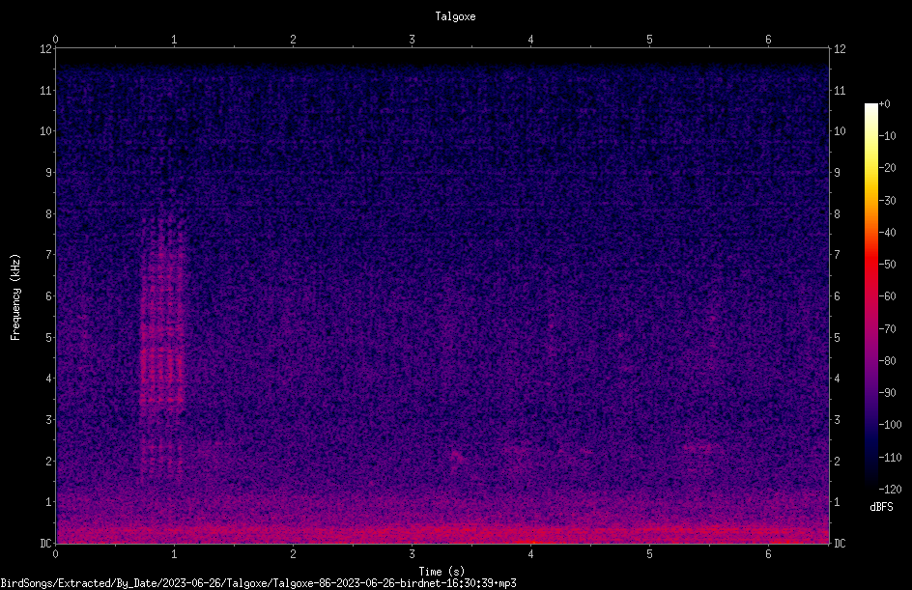Click the DC label on the right frequency axis
Viewport: 912px width, 590px height.
point(840,544)
